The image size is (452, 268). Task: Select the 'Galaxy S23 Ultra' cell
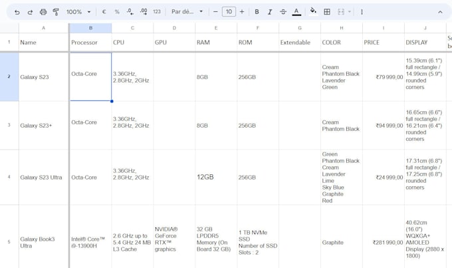point(43,177)
